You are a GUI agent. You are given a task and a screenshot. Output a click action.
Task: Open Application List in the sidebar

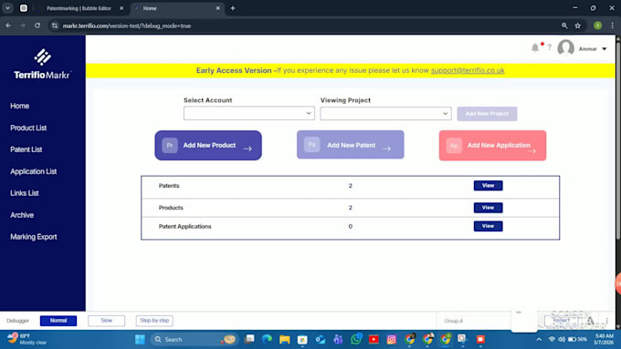pyautogui.click(x=34, y=171)
